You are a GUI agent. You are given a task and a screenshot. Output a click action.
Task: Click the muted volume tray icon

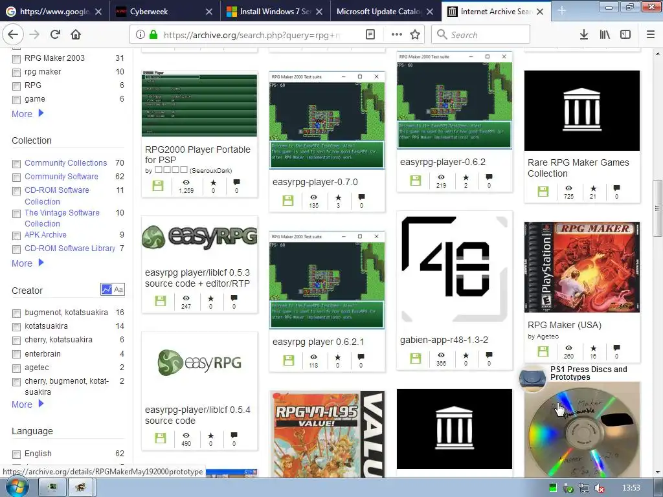point(599,488)
